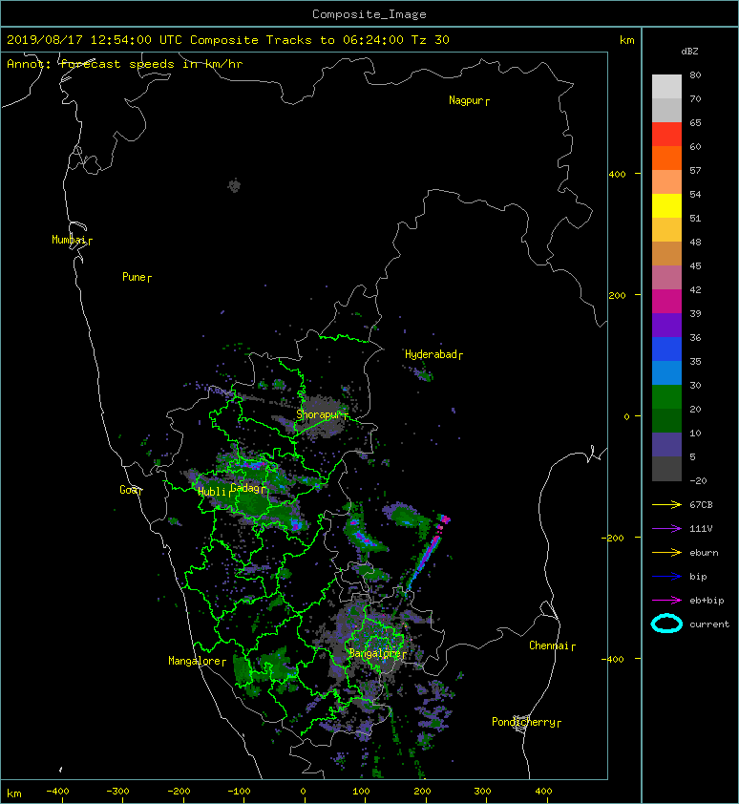Click the km unit label in header
Screen dimensions: 739x804
[626, 40]
